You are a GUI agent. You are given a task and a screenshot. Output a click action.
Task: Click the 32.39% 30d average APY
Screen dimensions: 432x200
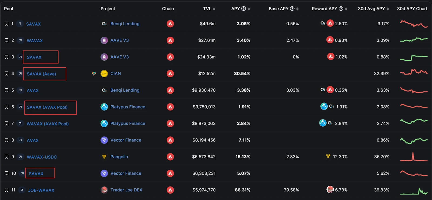point(382,74)
